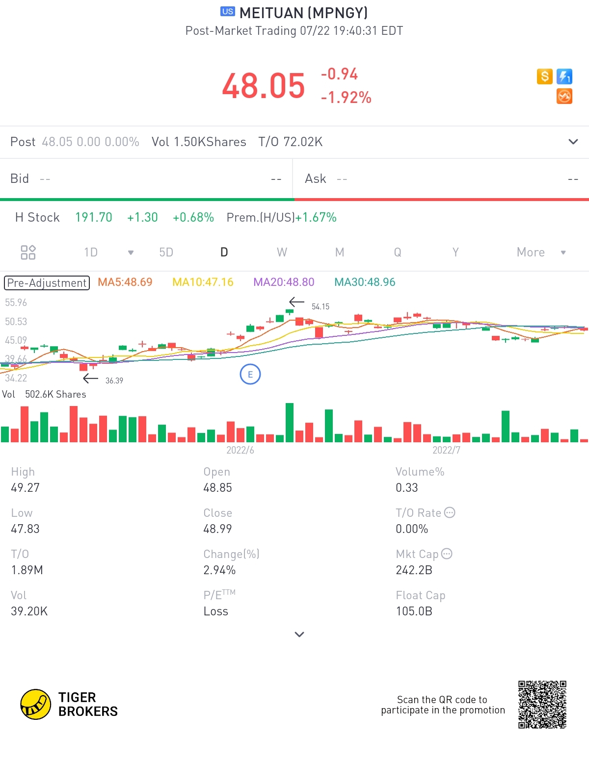Tap the orange circular badge below the dollar icon
This screenshot has height=761, width=589.
pos(564,96)
